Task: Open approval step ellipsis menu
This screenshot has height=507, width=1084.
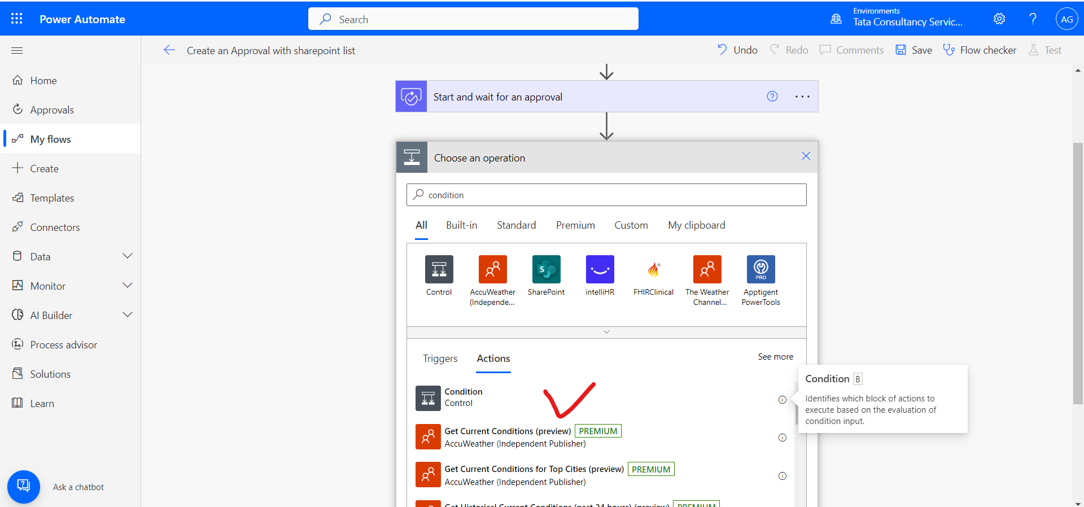Action: pos(802,97)
